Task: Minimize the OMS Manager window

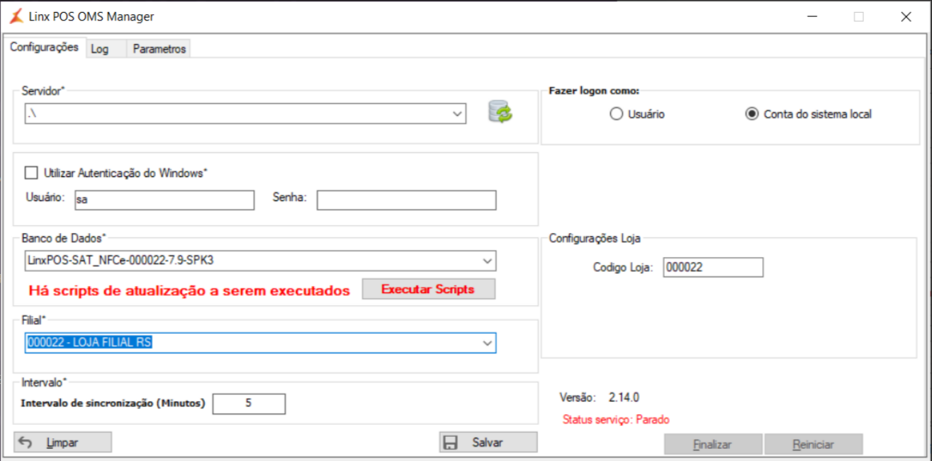Action: coord(812,17)
